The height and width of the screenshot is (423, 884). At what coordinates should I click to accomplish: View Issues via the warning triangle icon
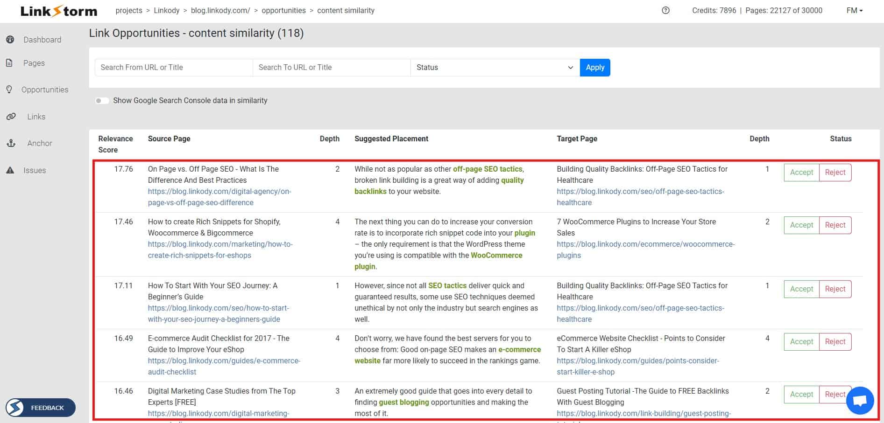point(10,170)
